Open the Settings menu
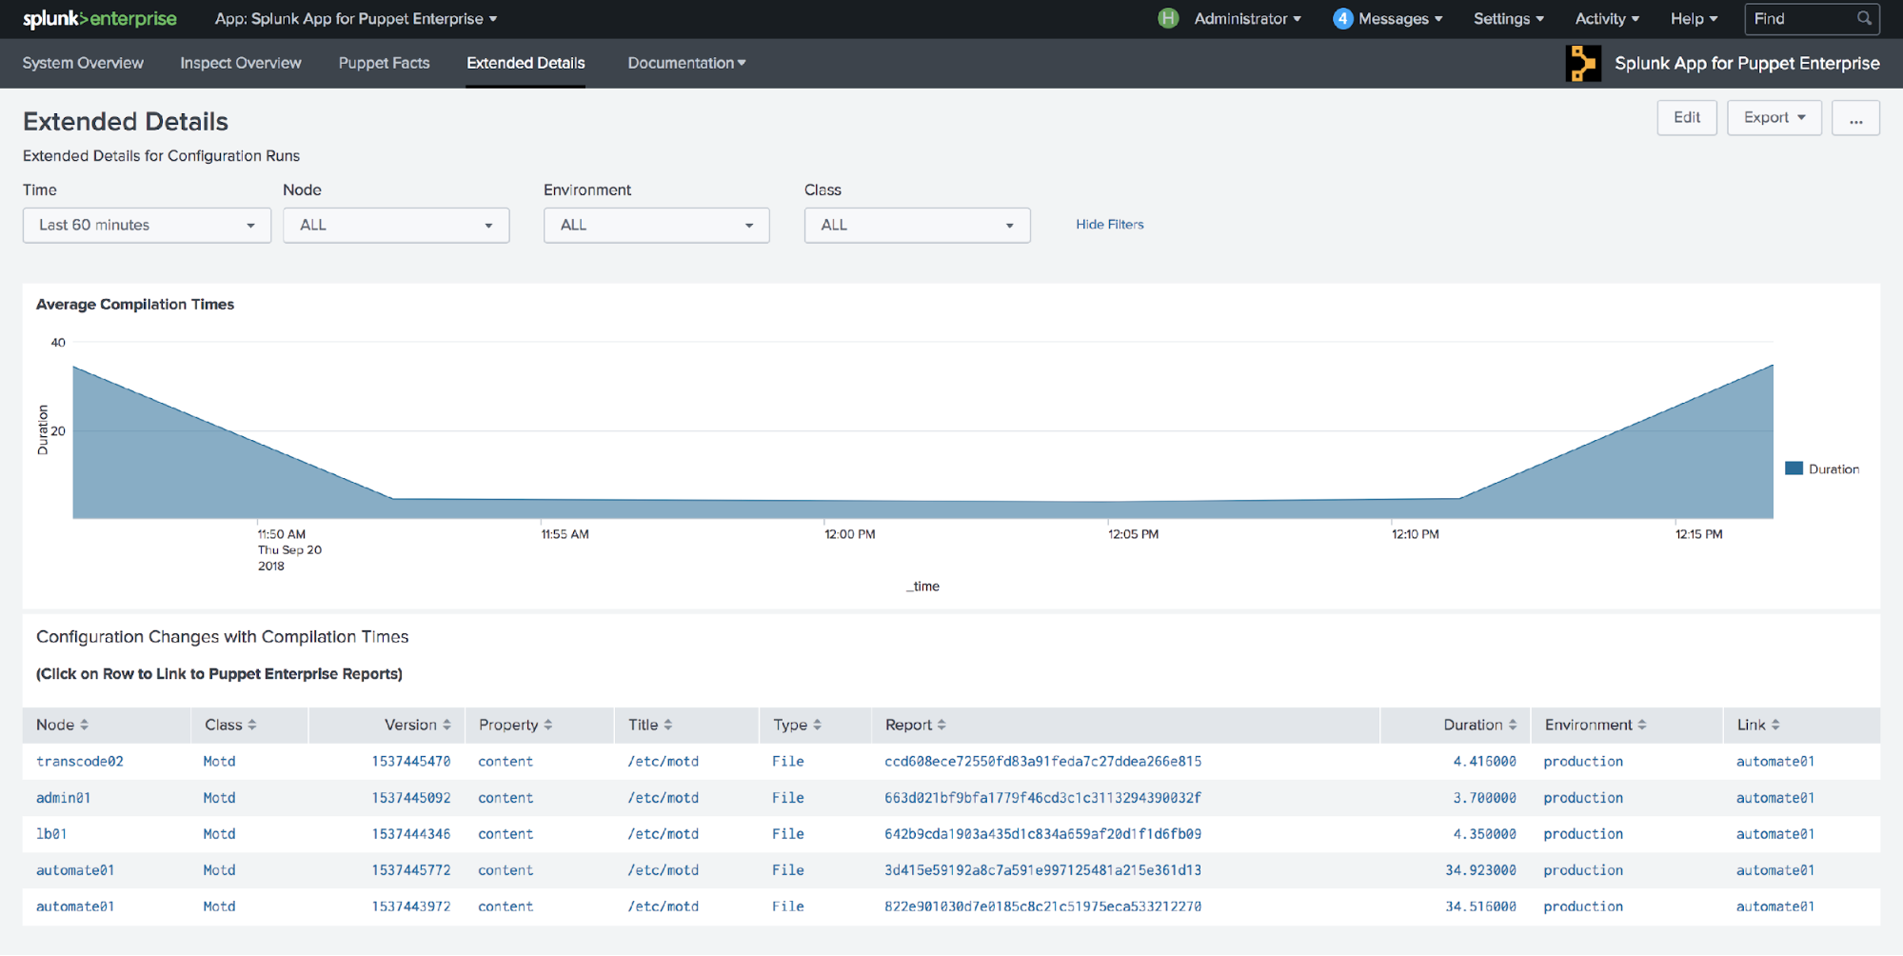This screenshot has width=1903, height=956. pyautogui.click(x=1509, y=18)
